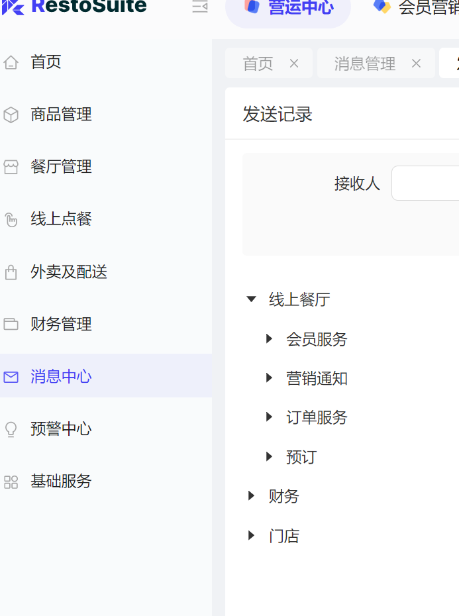Click the grid icon beside 基础服务
This screenshot has height=616, width=459.
pyautogui.click(x=11, y=482)
